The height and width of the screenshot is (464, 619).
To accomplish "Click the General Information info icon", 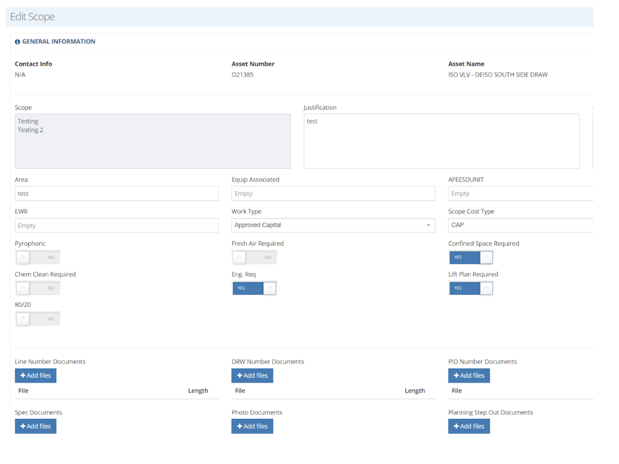I will [x=17, y=42].
